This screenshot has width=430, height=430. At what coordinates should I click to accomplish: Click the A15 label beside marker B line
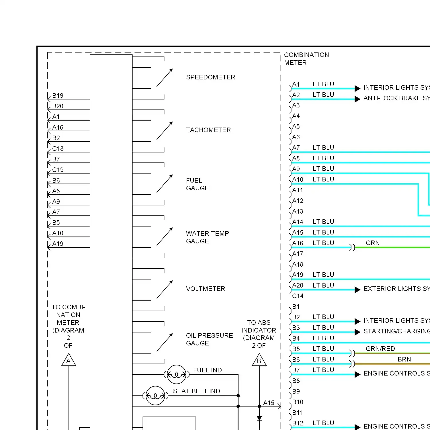pos(269,403)
